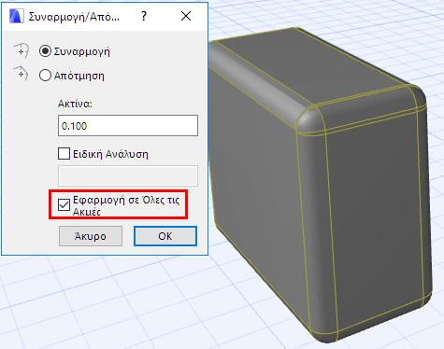Select the rounded 3D morph box

click(321, 184)
